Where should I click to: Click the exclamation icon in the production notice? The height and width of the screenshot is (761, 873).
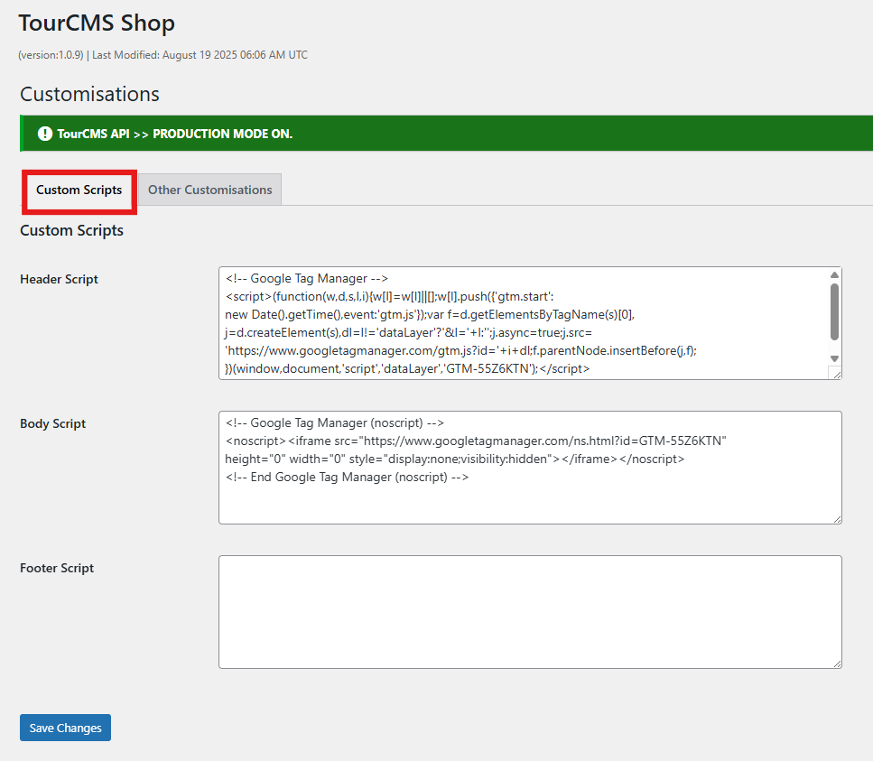[x=44, y=134]
